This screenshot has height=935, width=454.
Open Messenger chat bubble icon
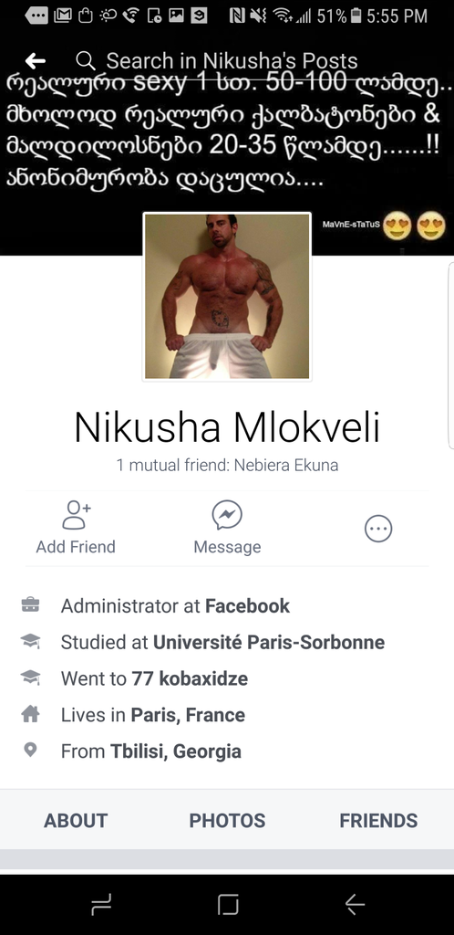[x=227, y=515]
